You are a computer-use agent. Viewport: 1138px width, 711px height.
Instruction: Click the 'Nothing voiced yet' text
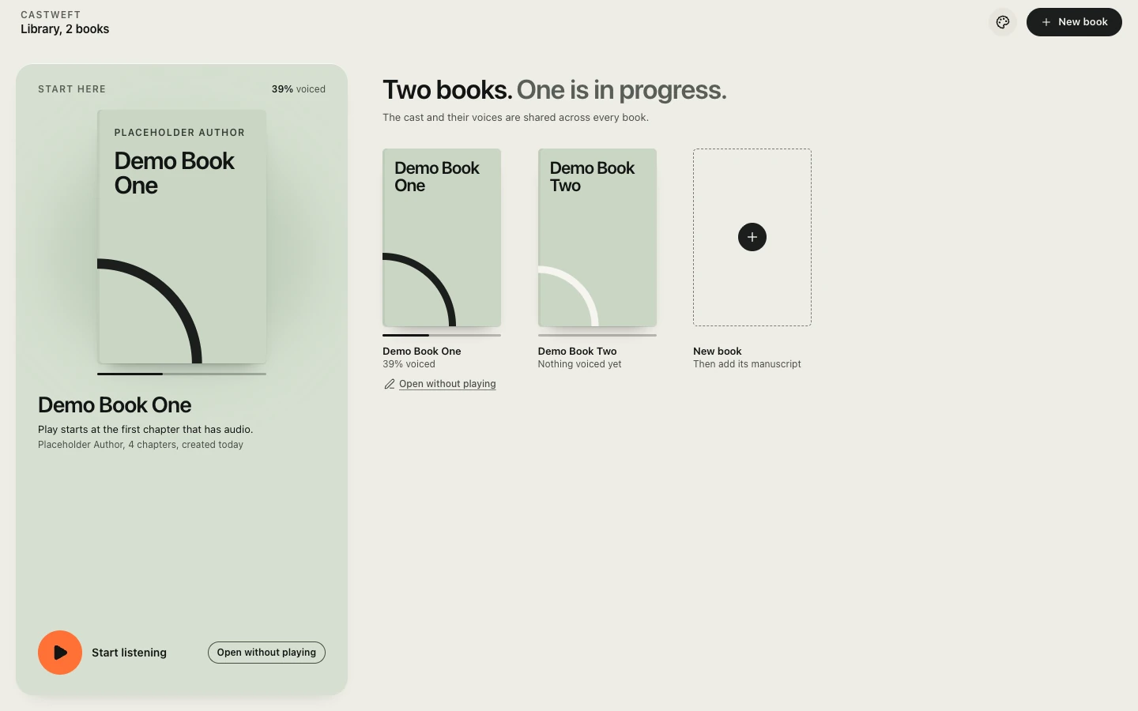580,364
